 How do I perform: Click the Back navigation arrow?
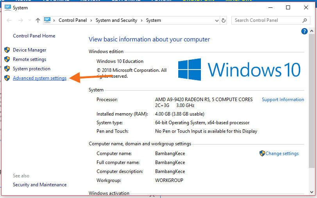tap(9, 20)
